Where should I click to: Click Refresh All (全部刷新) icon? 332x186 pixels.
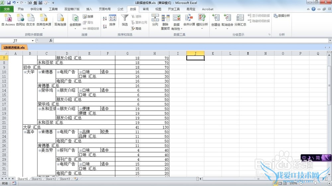click(75, 18)
